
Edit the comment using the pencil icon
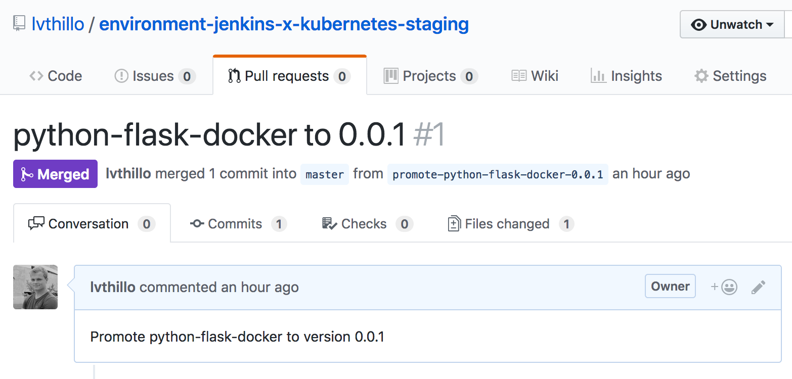click(758, 287)
